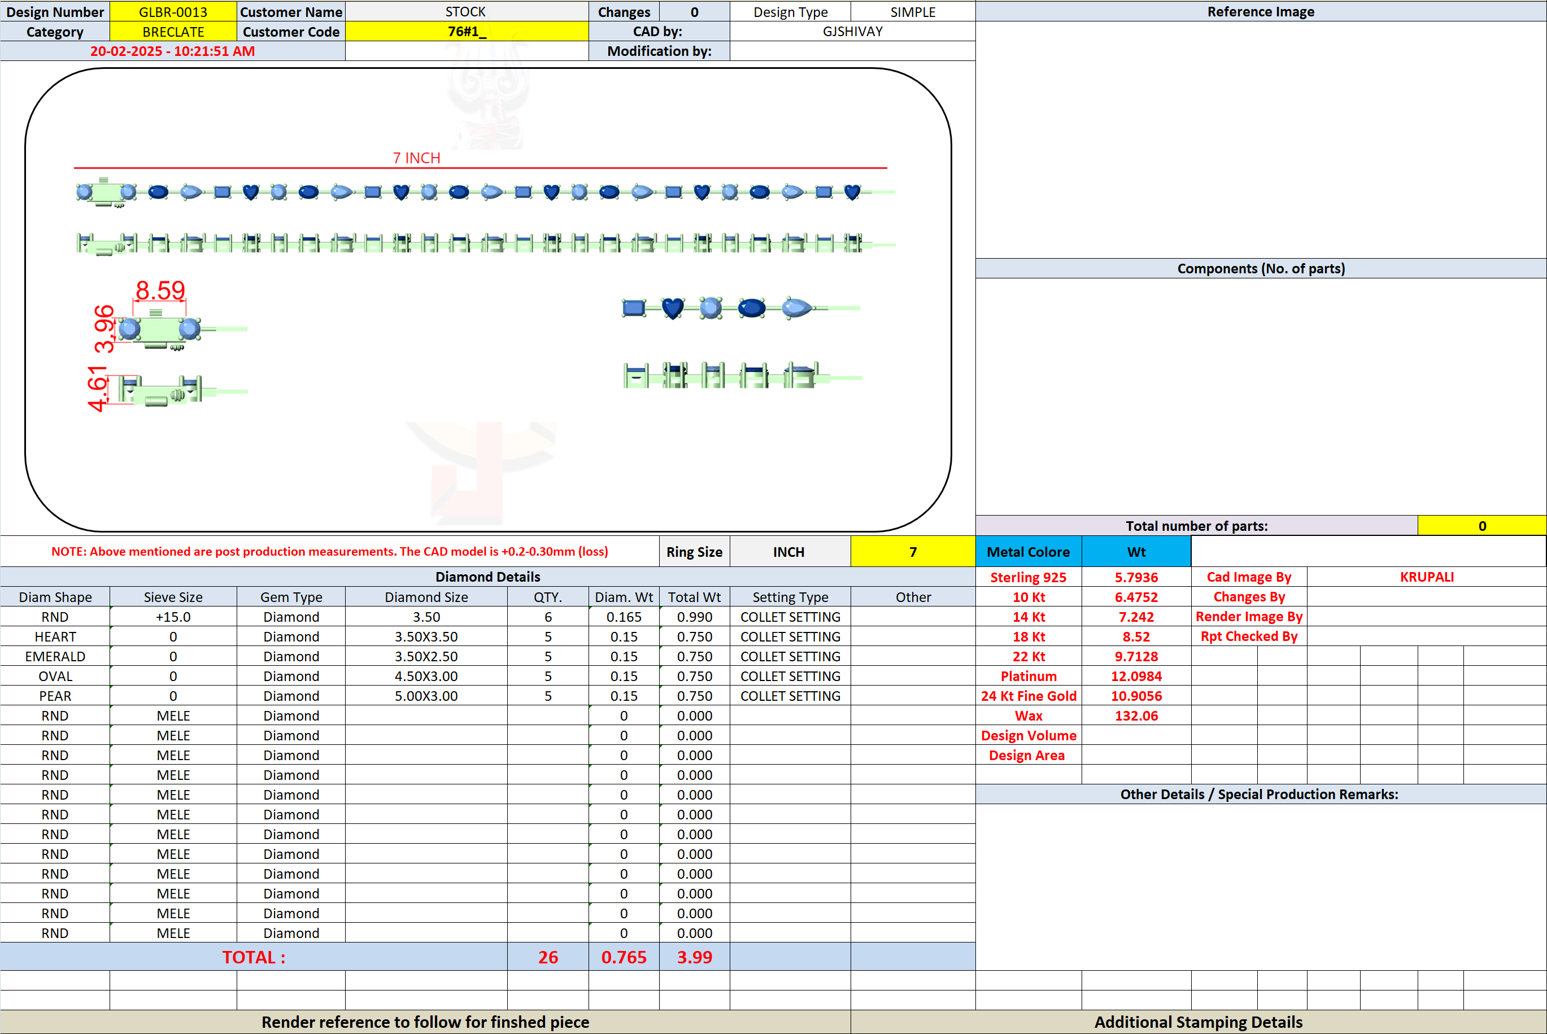Click the Rpt Checked By label
The image size is (1547, 1034).
pos(1249,636)
